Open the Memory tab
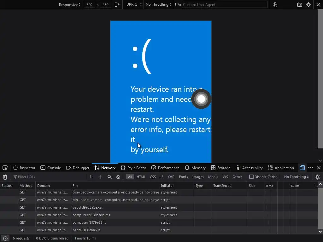Image resolution: width=323 pixels, height=242 pixels. click(x=195, y=168)
